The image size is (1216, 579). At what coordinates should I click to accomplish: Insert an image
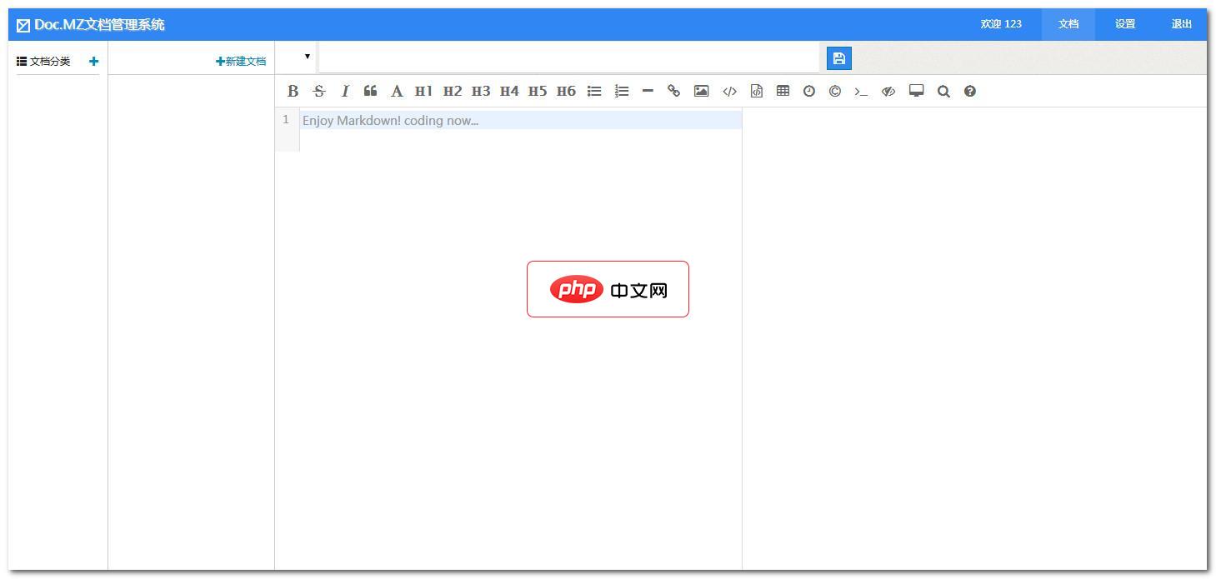pos(701,92)
